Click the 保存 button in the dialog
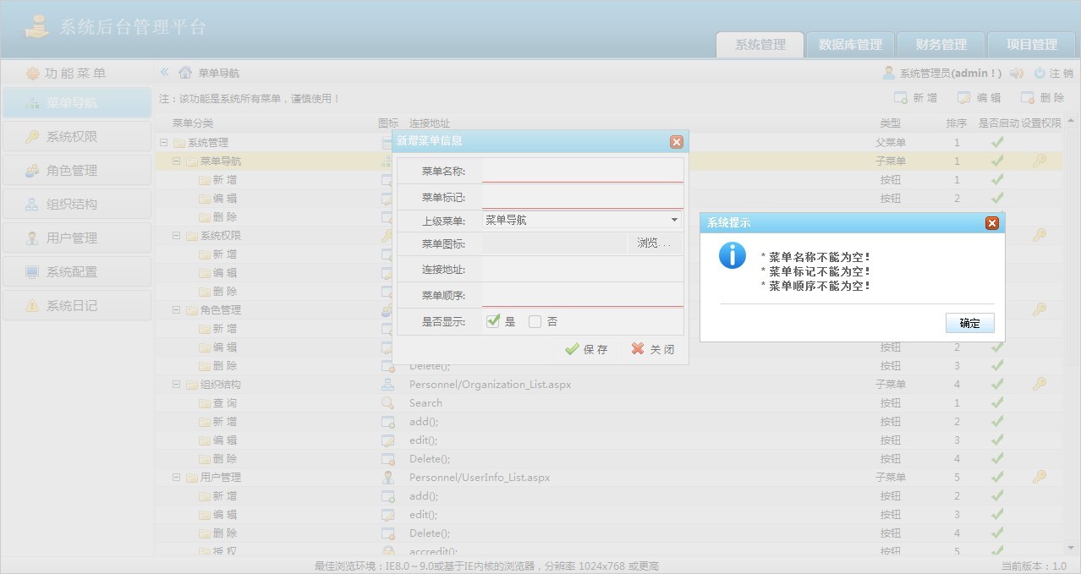The width and height of the screenshot is (1081, 574). click(587, 348)
